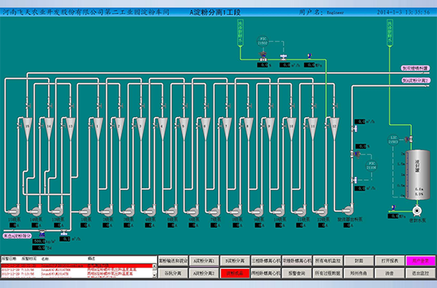Screen dimensions: 437x288
Task: Click hydrocyclone number 12 cone
Action: (334, 128)
